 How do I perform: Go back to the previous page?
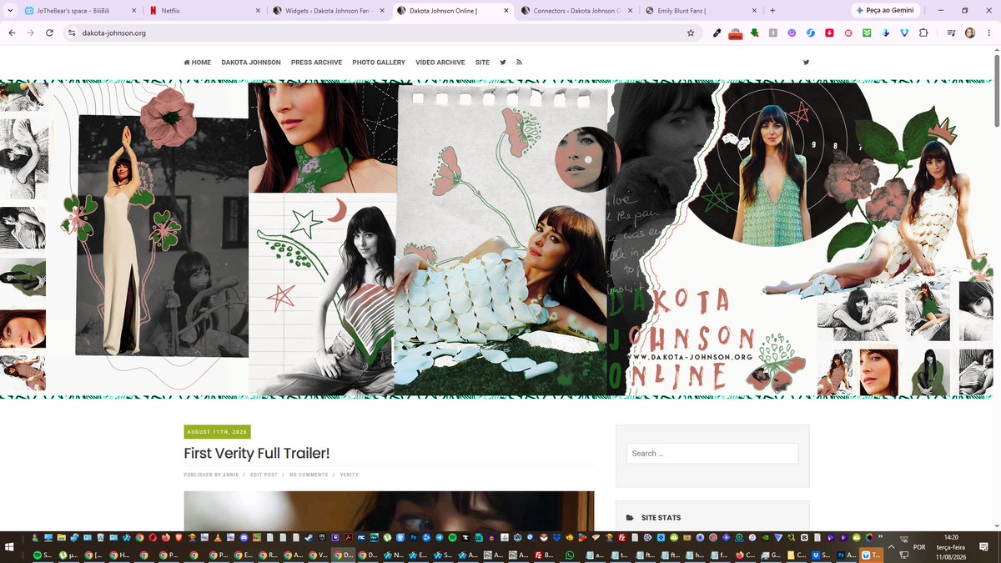(13, 33)
